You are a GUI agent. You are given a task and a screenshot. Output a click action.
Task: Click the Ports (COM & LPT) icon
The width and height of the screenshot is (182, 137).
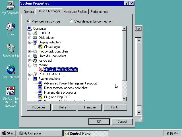coord(35,74)
